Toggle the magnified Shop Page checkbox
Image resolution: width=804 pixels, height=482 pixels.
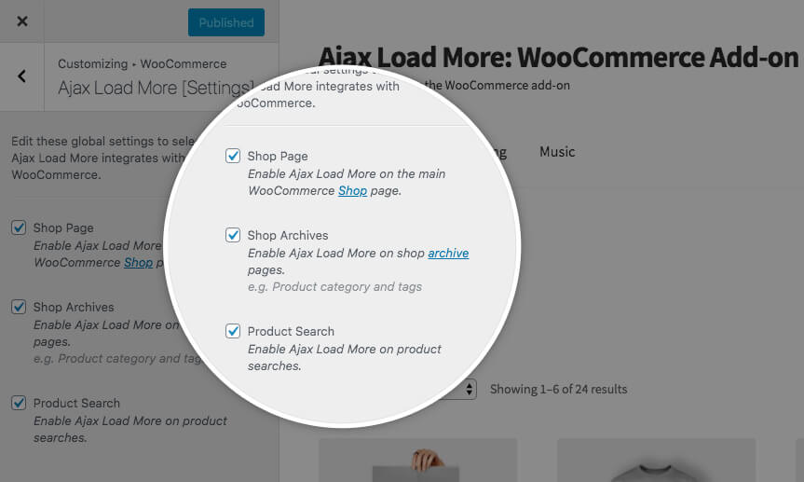tap(233, 156)
